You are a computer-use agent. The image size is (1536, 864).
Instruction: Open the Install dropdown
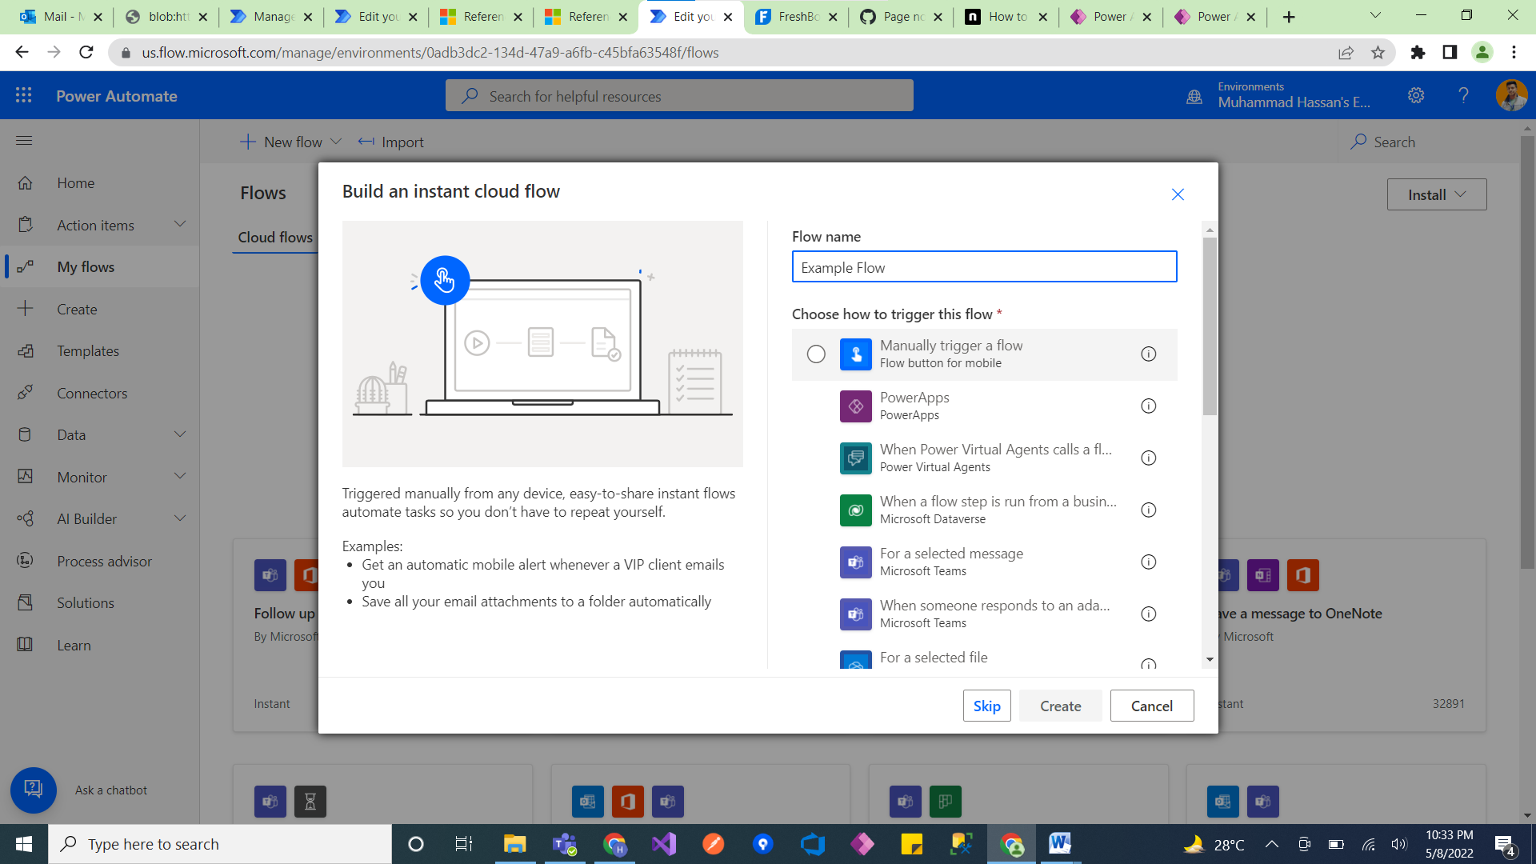pyautogui.click(x=1437, y=194)
